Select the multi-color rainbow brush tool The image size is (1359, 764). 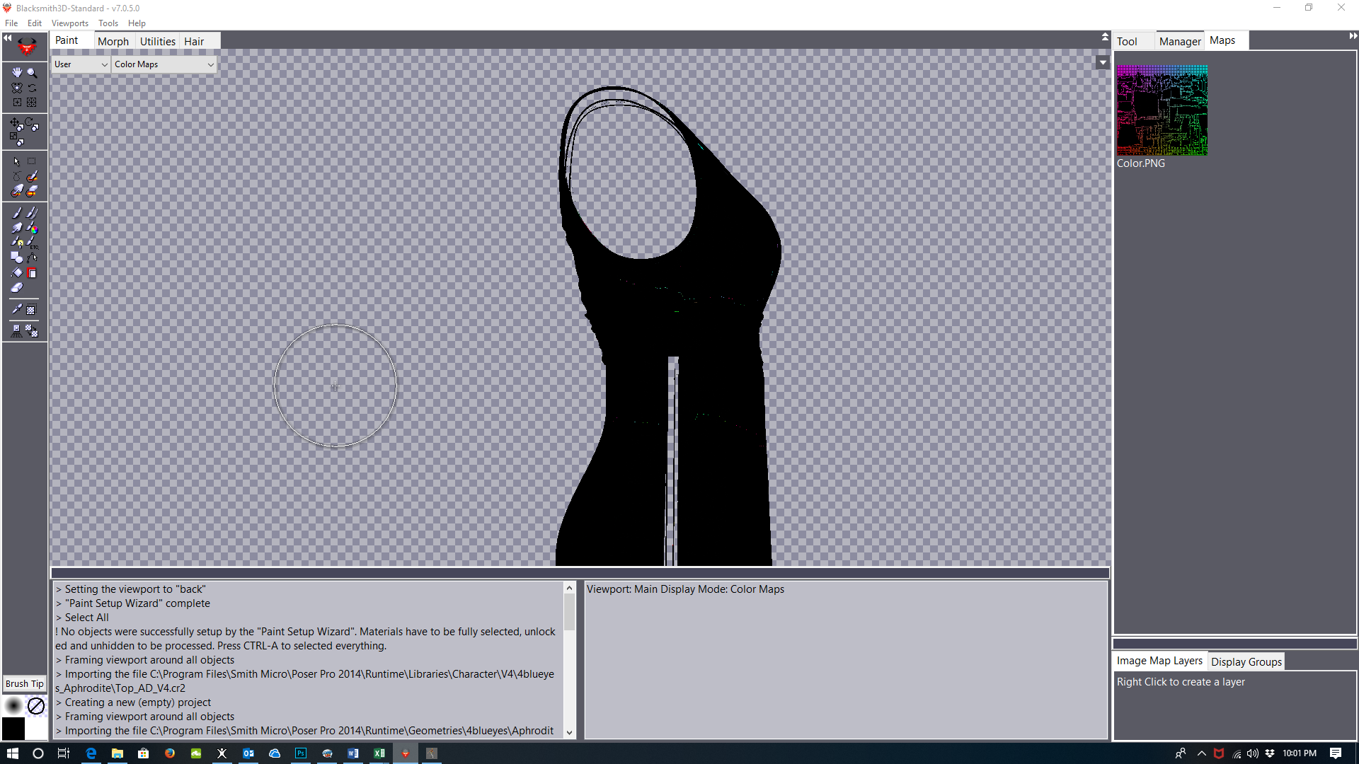pyautogui.click(x=33, y=230)
